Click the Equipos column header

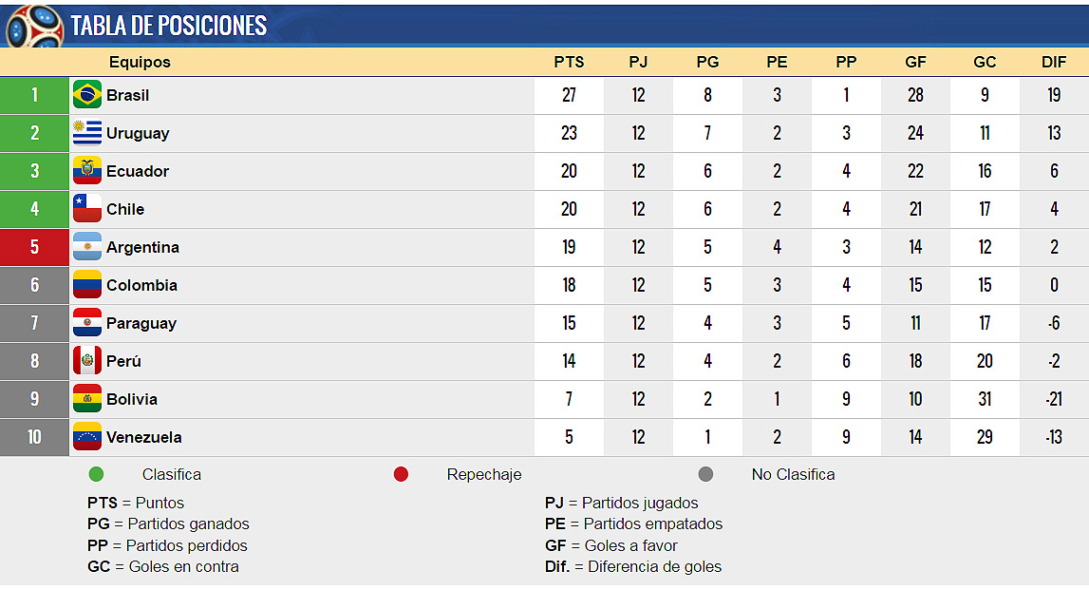point(140,62)
